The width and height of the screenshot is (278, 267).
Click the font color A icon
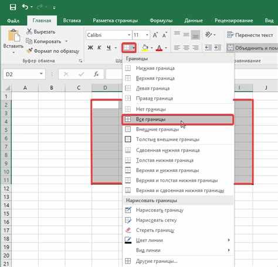159,48
